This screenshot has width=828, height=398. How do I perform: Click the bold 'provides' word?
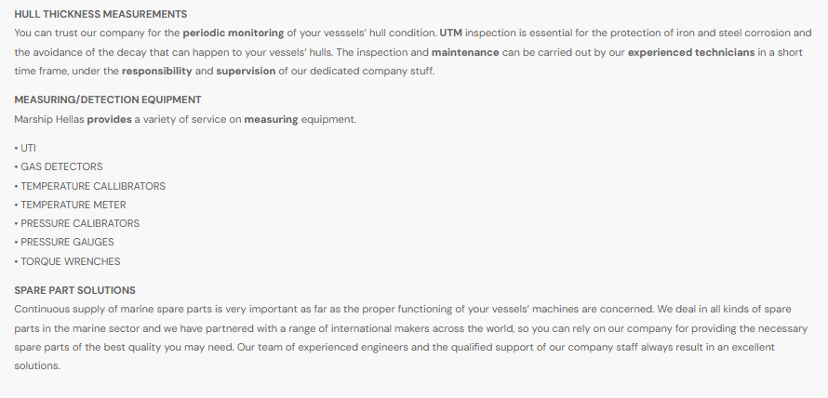[x=110, y=119]
